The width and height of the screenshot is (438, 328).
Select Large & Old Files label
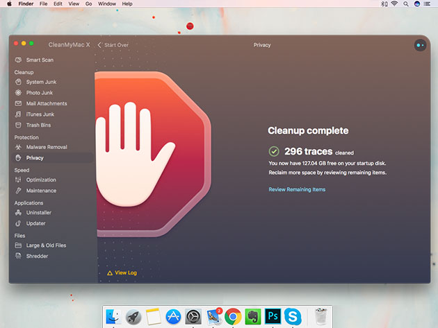click(x=46, y=245)
